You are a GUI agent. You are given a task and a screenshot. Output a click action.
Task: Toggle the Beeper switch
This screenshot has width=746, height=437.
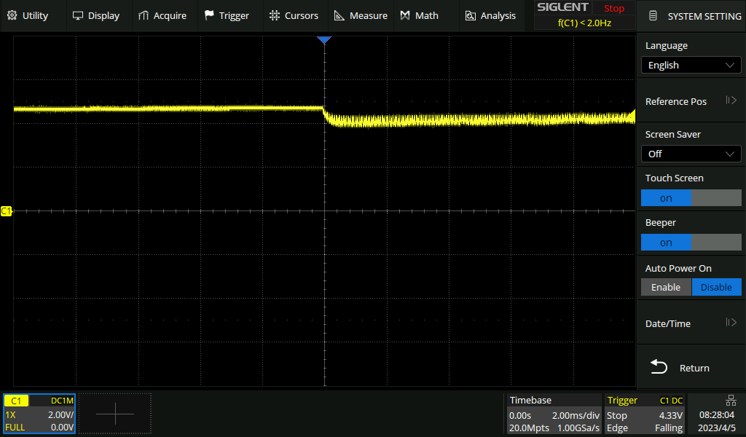pos(691,243)
